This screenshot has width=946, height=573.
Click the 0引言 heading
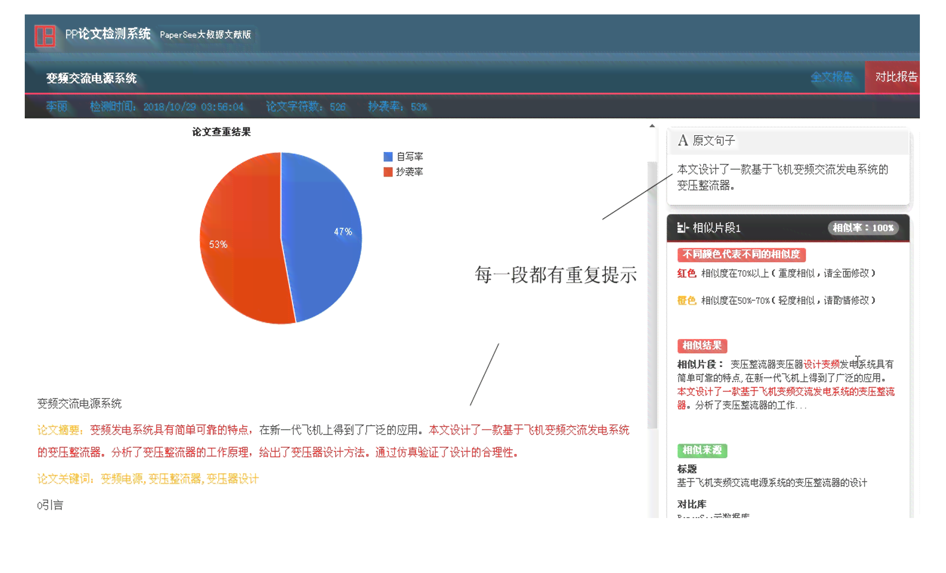[x=50, y=505]
